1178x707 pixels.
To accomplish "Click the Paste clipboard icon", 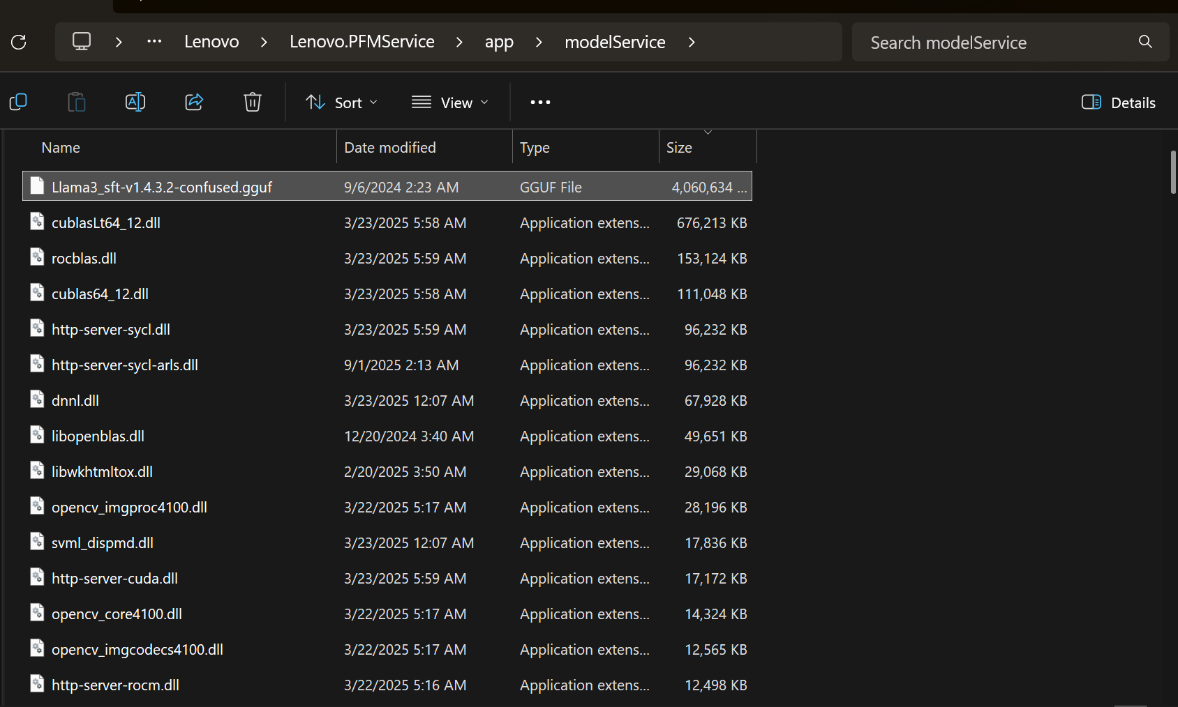I will [77, 102].
